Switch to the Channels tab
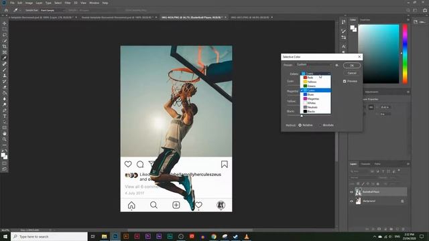Screen dimensions: 429x241 (x=365, y=164)
